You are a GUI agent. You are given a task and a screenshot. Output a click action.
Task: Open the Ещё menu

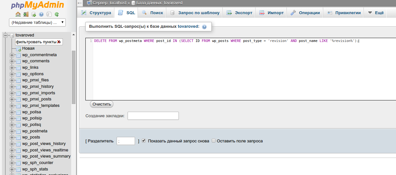[375, 13]
